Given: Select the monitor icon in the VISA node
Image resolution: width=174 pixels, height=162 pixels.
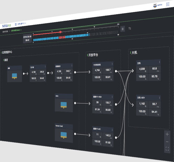Looking at the screenshot, I should (64, 105).
